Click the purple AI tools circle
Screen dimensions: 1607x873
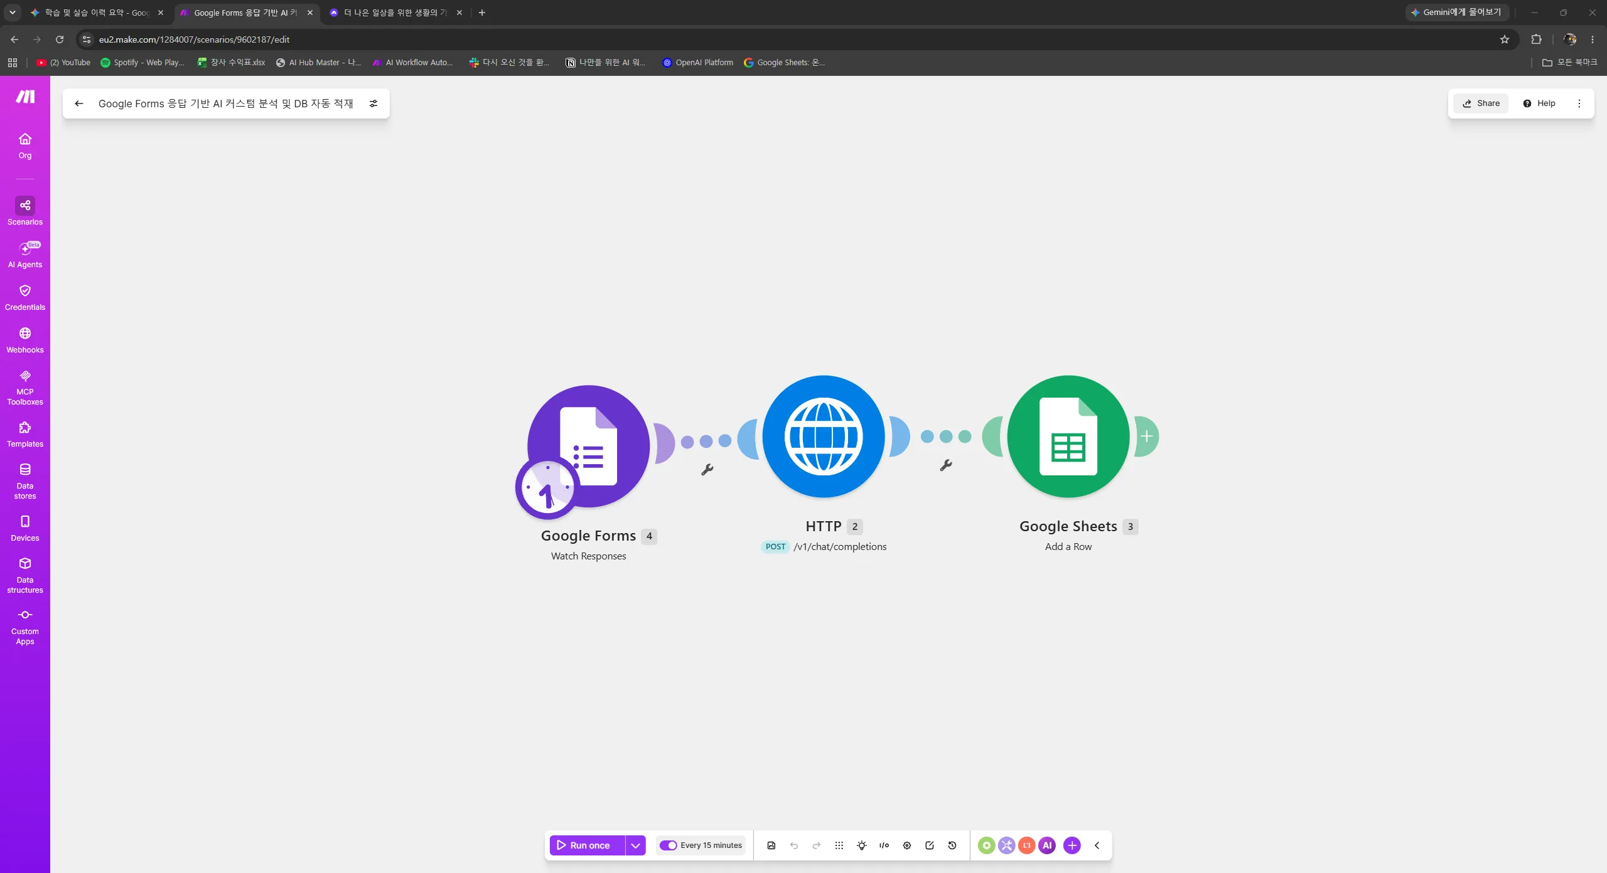tap(1047, 845)
